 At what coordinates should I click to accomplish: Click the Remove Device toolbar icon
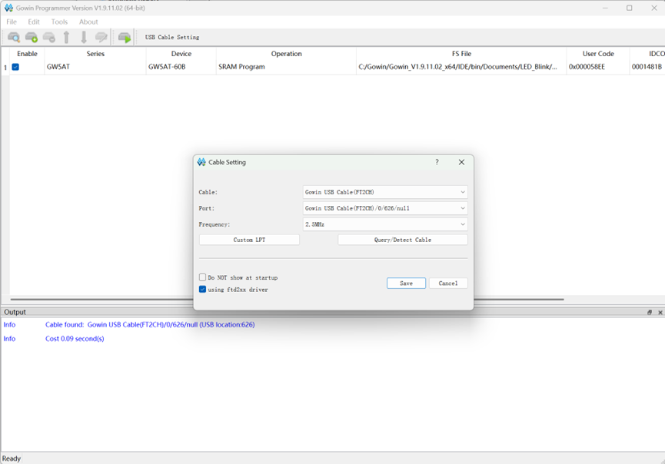click(x=49, y=38)
